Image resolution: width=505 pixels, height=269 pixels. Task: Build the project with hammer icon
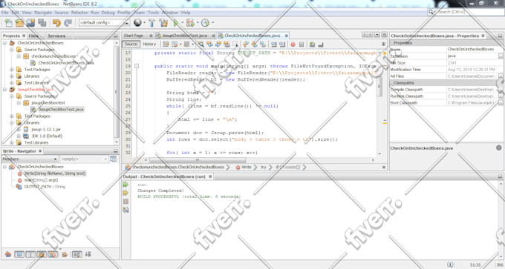click(151, 23)
